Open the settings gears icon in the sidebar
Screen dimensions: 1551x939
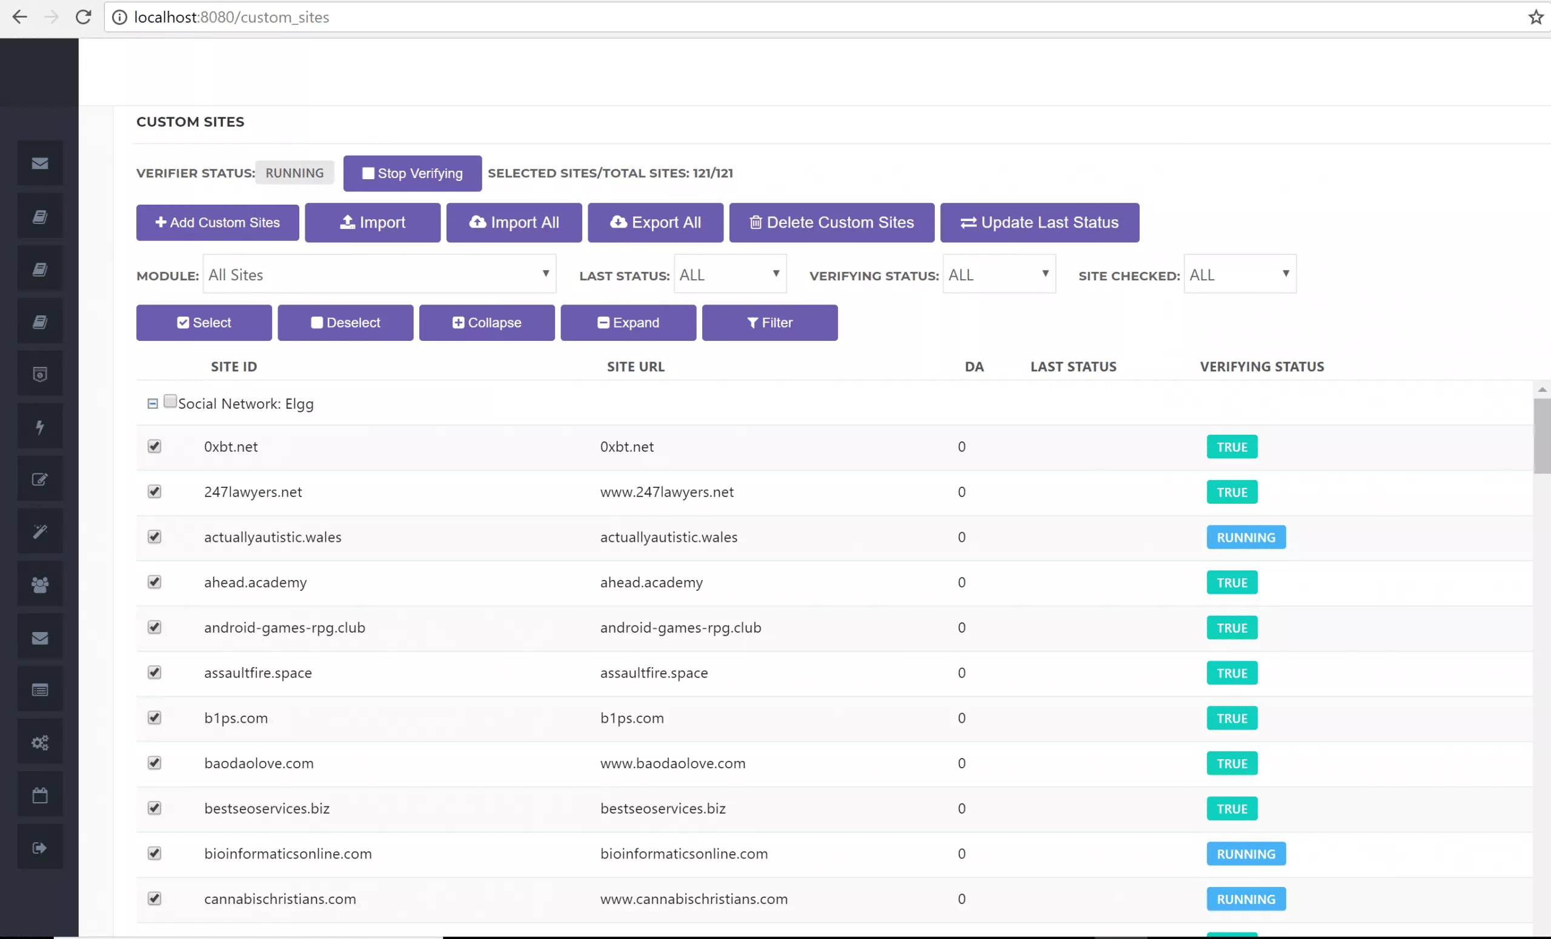coord(39,741)
